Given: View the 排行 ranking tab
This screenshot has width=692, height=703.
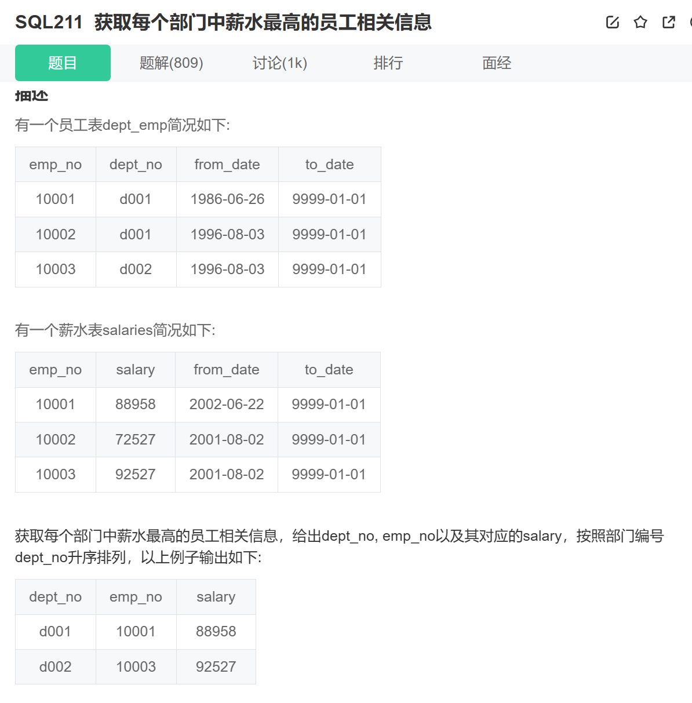Looking at the screenshot, I should tap(388, 63).
